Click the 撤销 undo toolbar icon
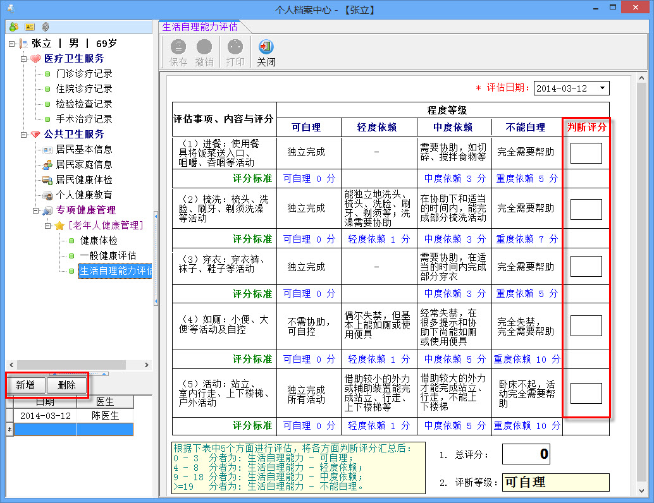Viewport: 654px width, 503px height. tap(204, 47)
